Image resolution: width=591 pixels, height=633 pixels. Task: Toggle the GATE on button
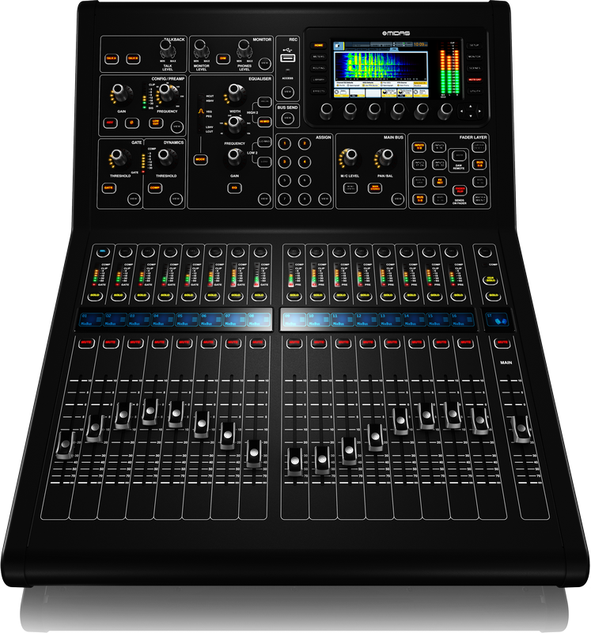point(108,188)
